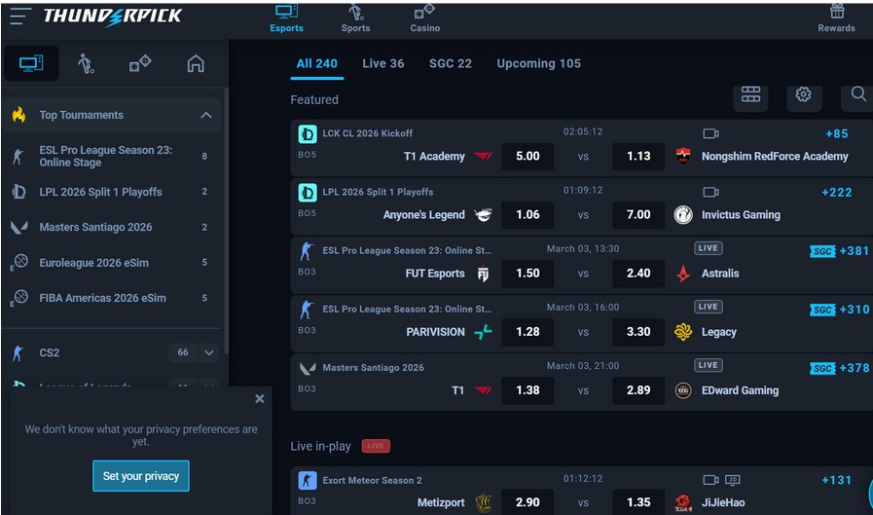
Task: Go to the home icon in sidebar
Action: click(x=196, y=63)
